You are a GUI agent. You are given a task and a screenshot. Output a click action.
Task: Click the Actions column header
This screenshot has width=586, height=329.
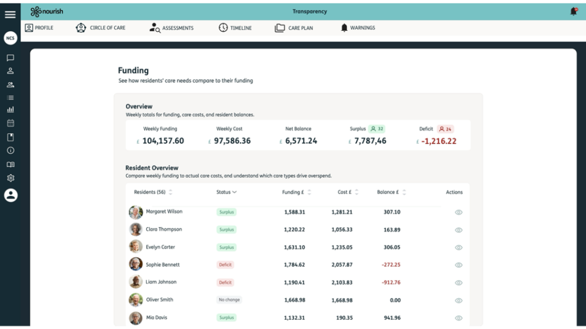454,192
